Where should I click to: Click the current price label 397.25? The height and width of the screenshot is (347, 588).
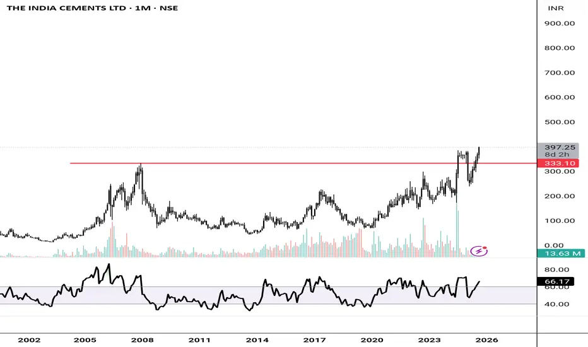click(560, 148)
